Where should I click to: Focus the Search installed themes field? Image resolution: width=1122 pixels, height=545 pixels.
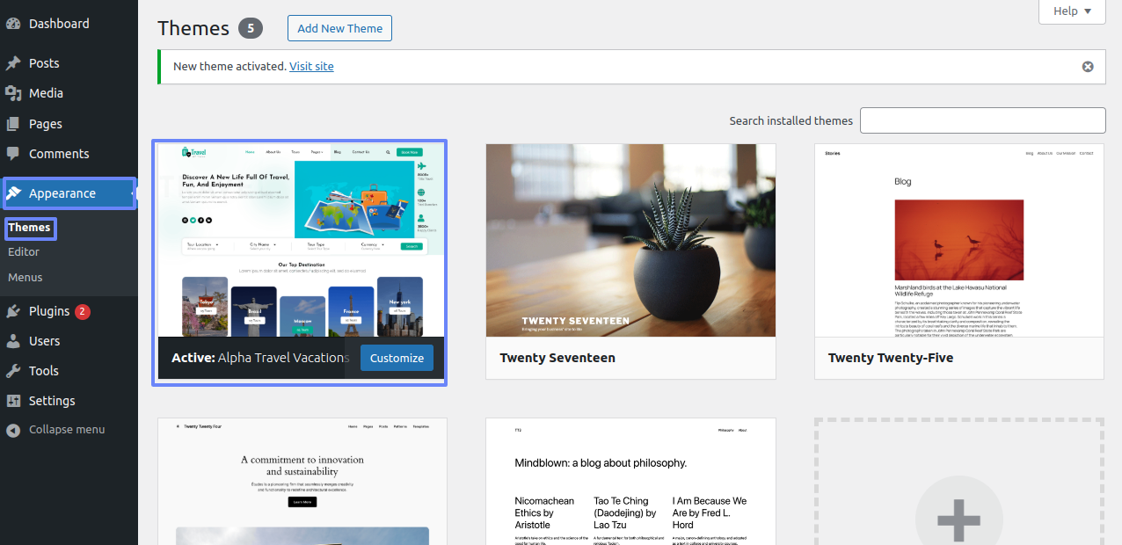pyautogui.click(x=982, y=120)
